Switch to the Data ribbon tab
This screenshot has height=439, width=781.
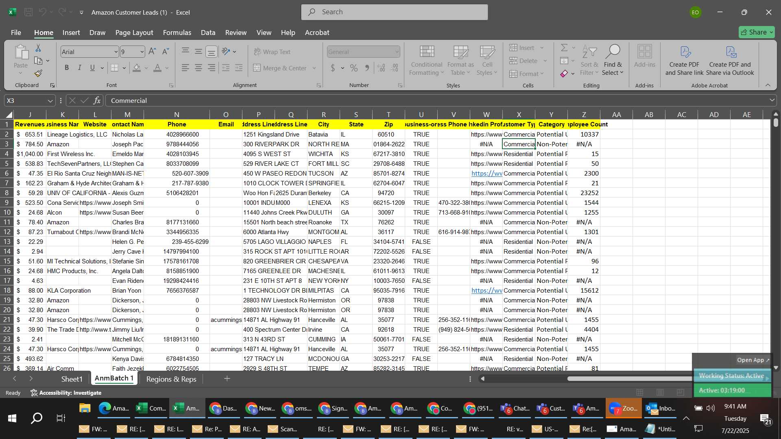208,33
